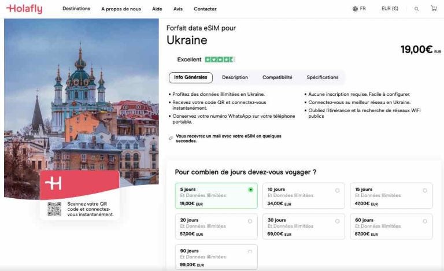444x271 pixels.
Task: Switch to the Description tab
Action: [235, 77]
